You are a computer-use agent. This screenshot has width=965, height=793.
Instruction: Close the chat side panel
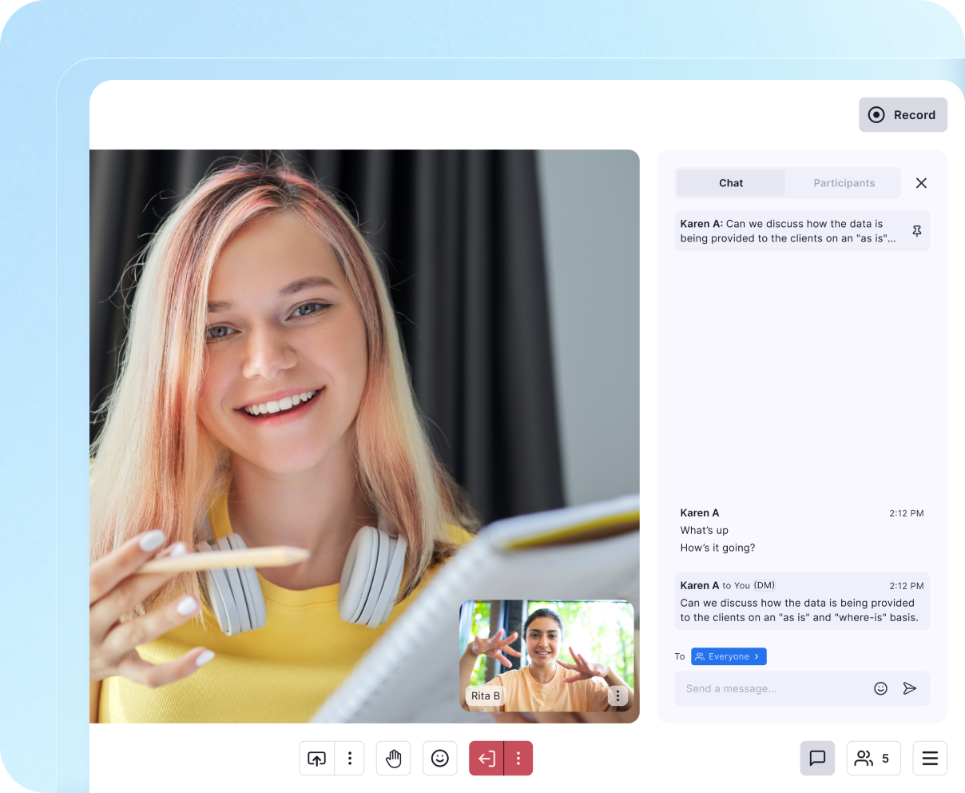pyautogui.click(x=921, y=183)
